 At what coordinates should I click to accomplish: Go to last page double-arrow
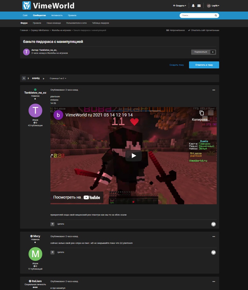tap(43, 78)
